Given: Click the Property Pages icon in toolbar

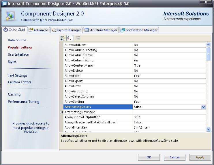Looking at the screenshot, I should pyautogui.click(x=78, y=38).
